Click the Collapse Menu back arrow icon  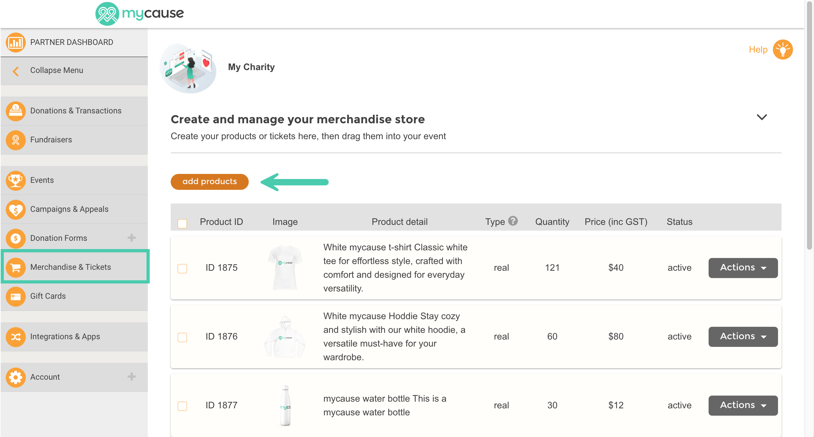pos(16,71)
